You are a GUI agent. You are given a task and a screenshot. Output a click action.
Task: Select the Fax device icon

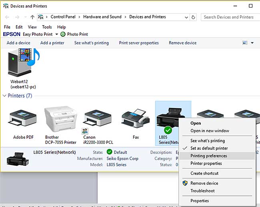136,118
